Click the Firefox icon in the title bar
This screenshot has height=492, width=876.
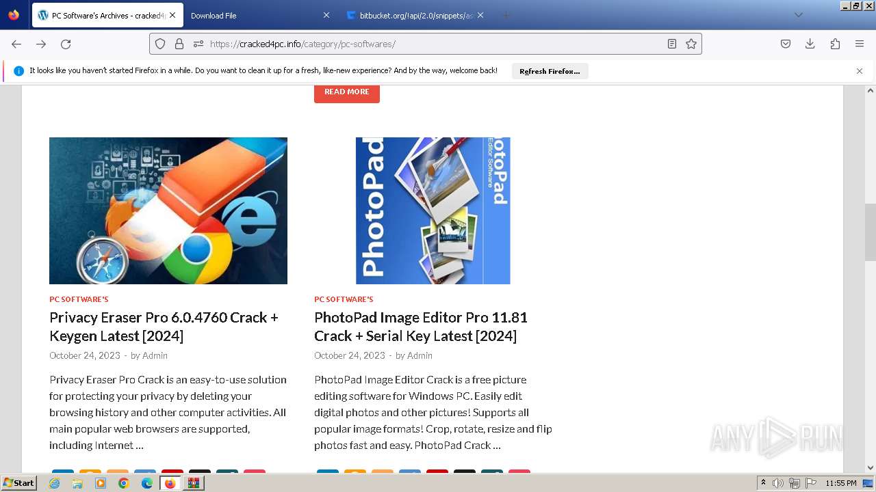coord(14,15)
